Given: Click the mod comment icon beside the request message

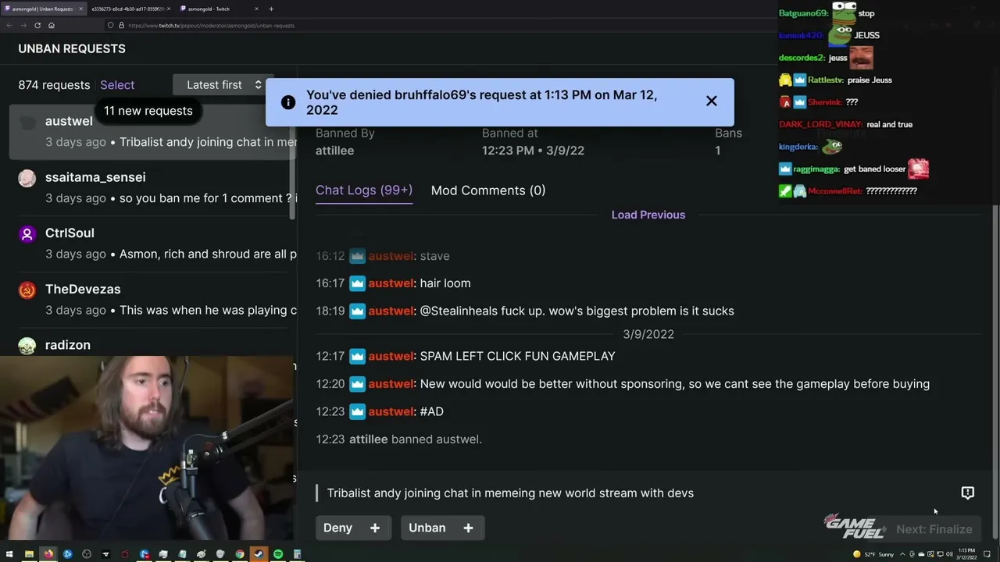Looking at the screenshot, I should (x=967, y=493).
